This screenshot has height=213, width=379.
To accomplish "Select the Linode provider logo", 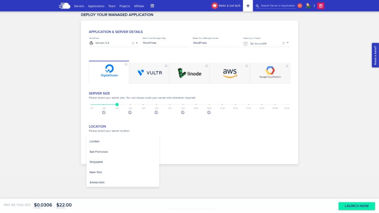I will pos(189,73).
